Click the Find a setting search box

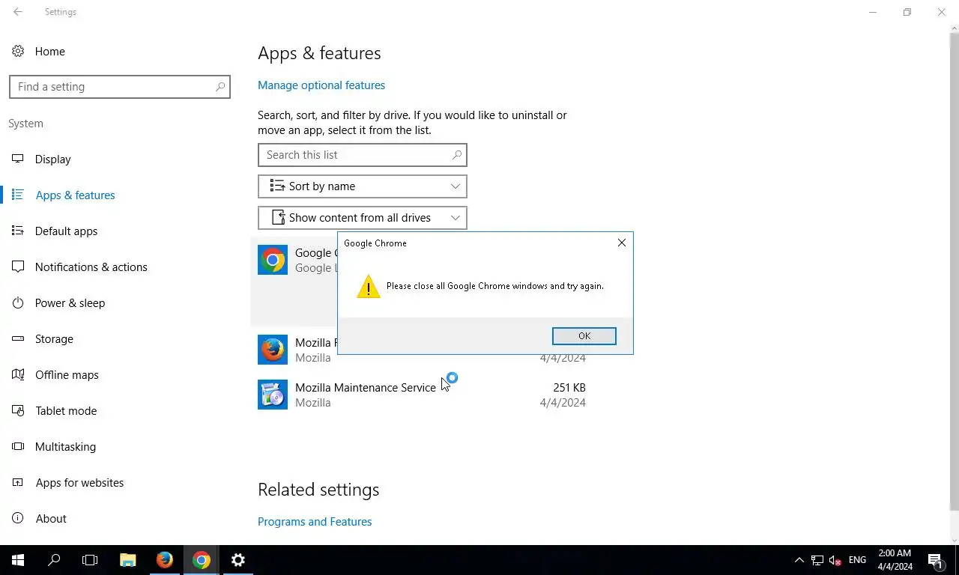(x=120, y=87)
